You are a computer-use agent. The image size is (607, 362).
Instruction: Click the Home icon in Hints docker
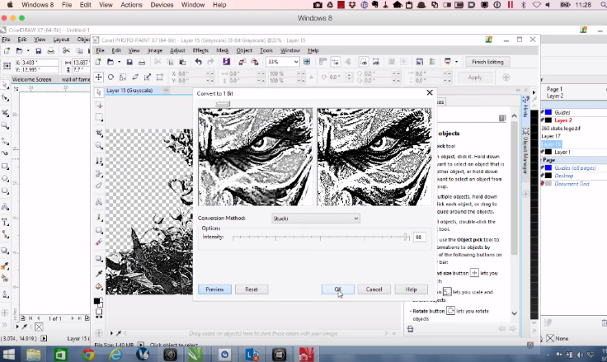tap(411, 329)
